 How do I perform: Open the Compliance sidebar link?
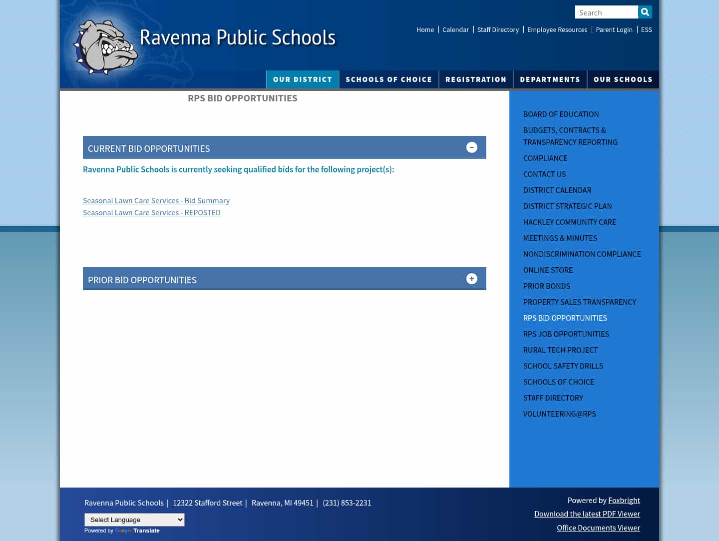[545, 158]
